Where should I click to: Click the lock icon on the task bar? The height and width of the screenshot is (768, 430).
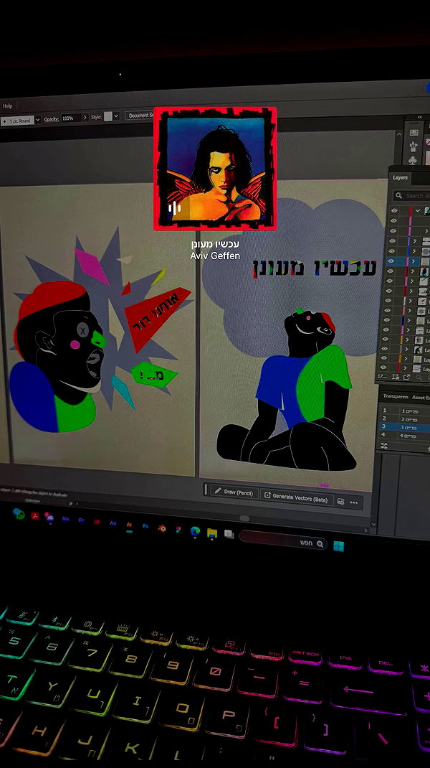pos(340,502)
